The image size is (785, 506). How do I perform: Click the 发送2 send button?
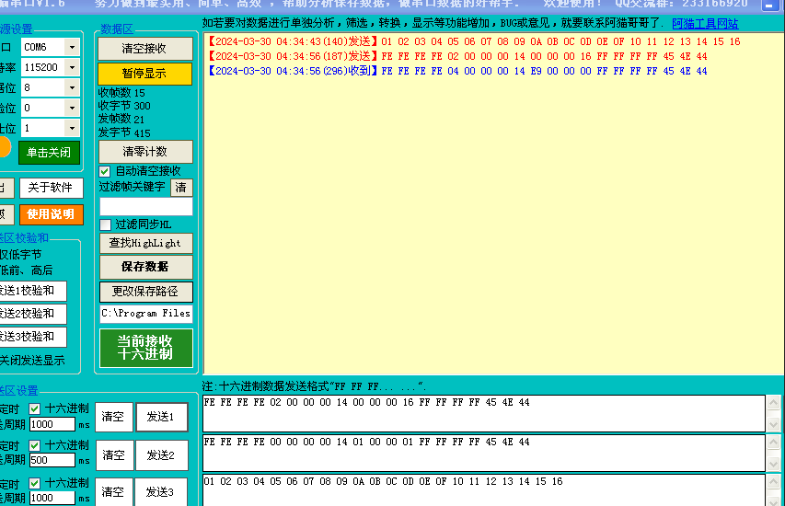coord(161,454)
